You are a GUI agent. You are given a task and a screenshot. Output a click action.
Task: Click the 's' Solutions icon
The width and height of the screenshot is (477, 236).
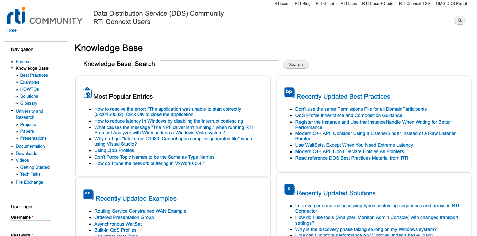(x=289, y=189)
